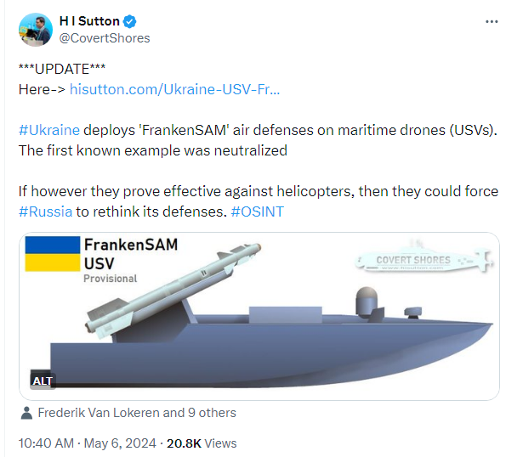Open the FrankenSAM USV image

[259, 316]
